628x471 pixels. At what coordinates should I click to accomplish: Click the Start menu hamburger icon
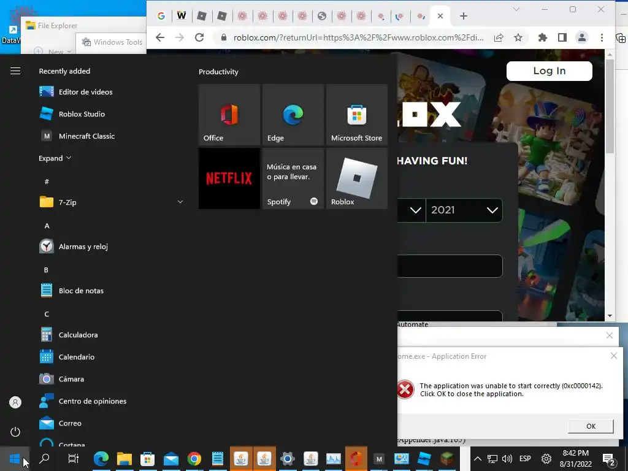(15, 71)
